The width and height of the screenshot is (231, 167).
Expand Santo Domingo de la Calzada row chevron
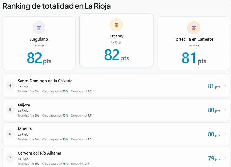pos(225,86)
